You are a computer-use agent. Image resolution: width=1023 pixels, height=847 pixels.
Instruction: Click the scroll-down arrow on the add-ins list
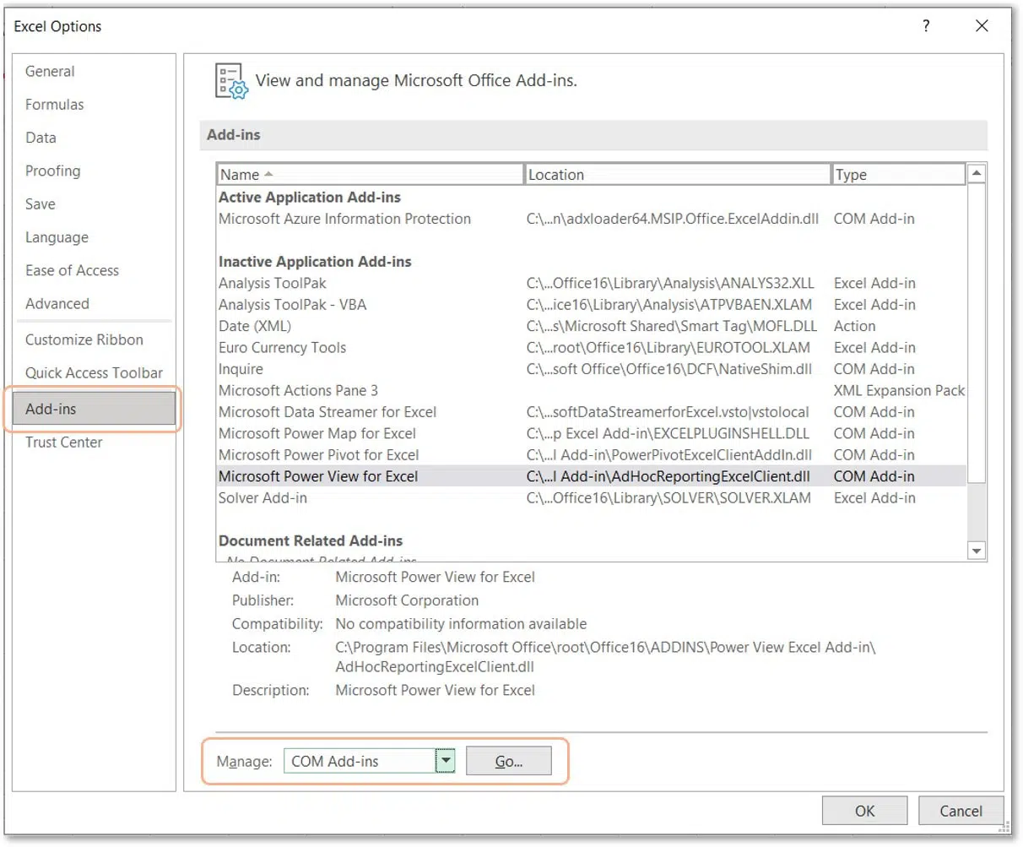tap(976, 551)
